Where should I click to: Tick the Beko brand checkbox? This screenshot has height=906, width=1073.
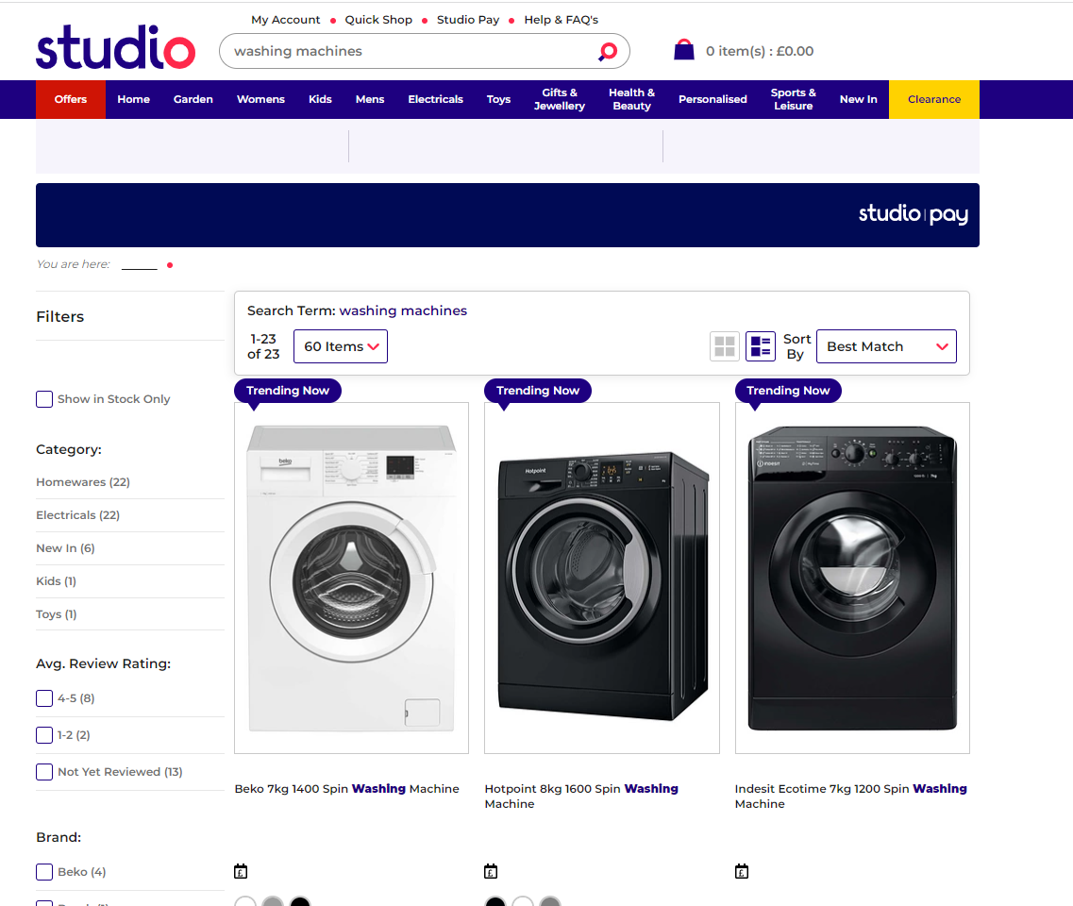point(44,872)
